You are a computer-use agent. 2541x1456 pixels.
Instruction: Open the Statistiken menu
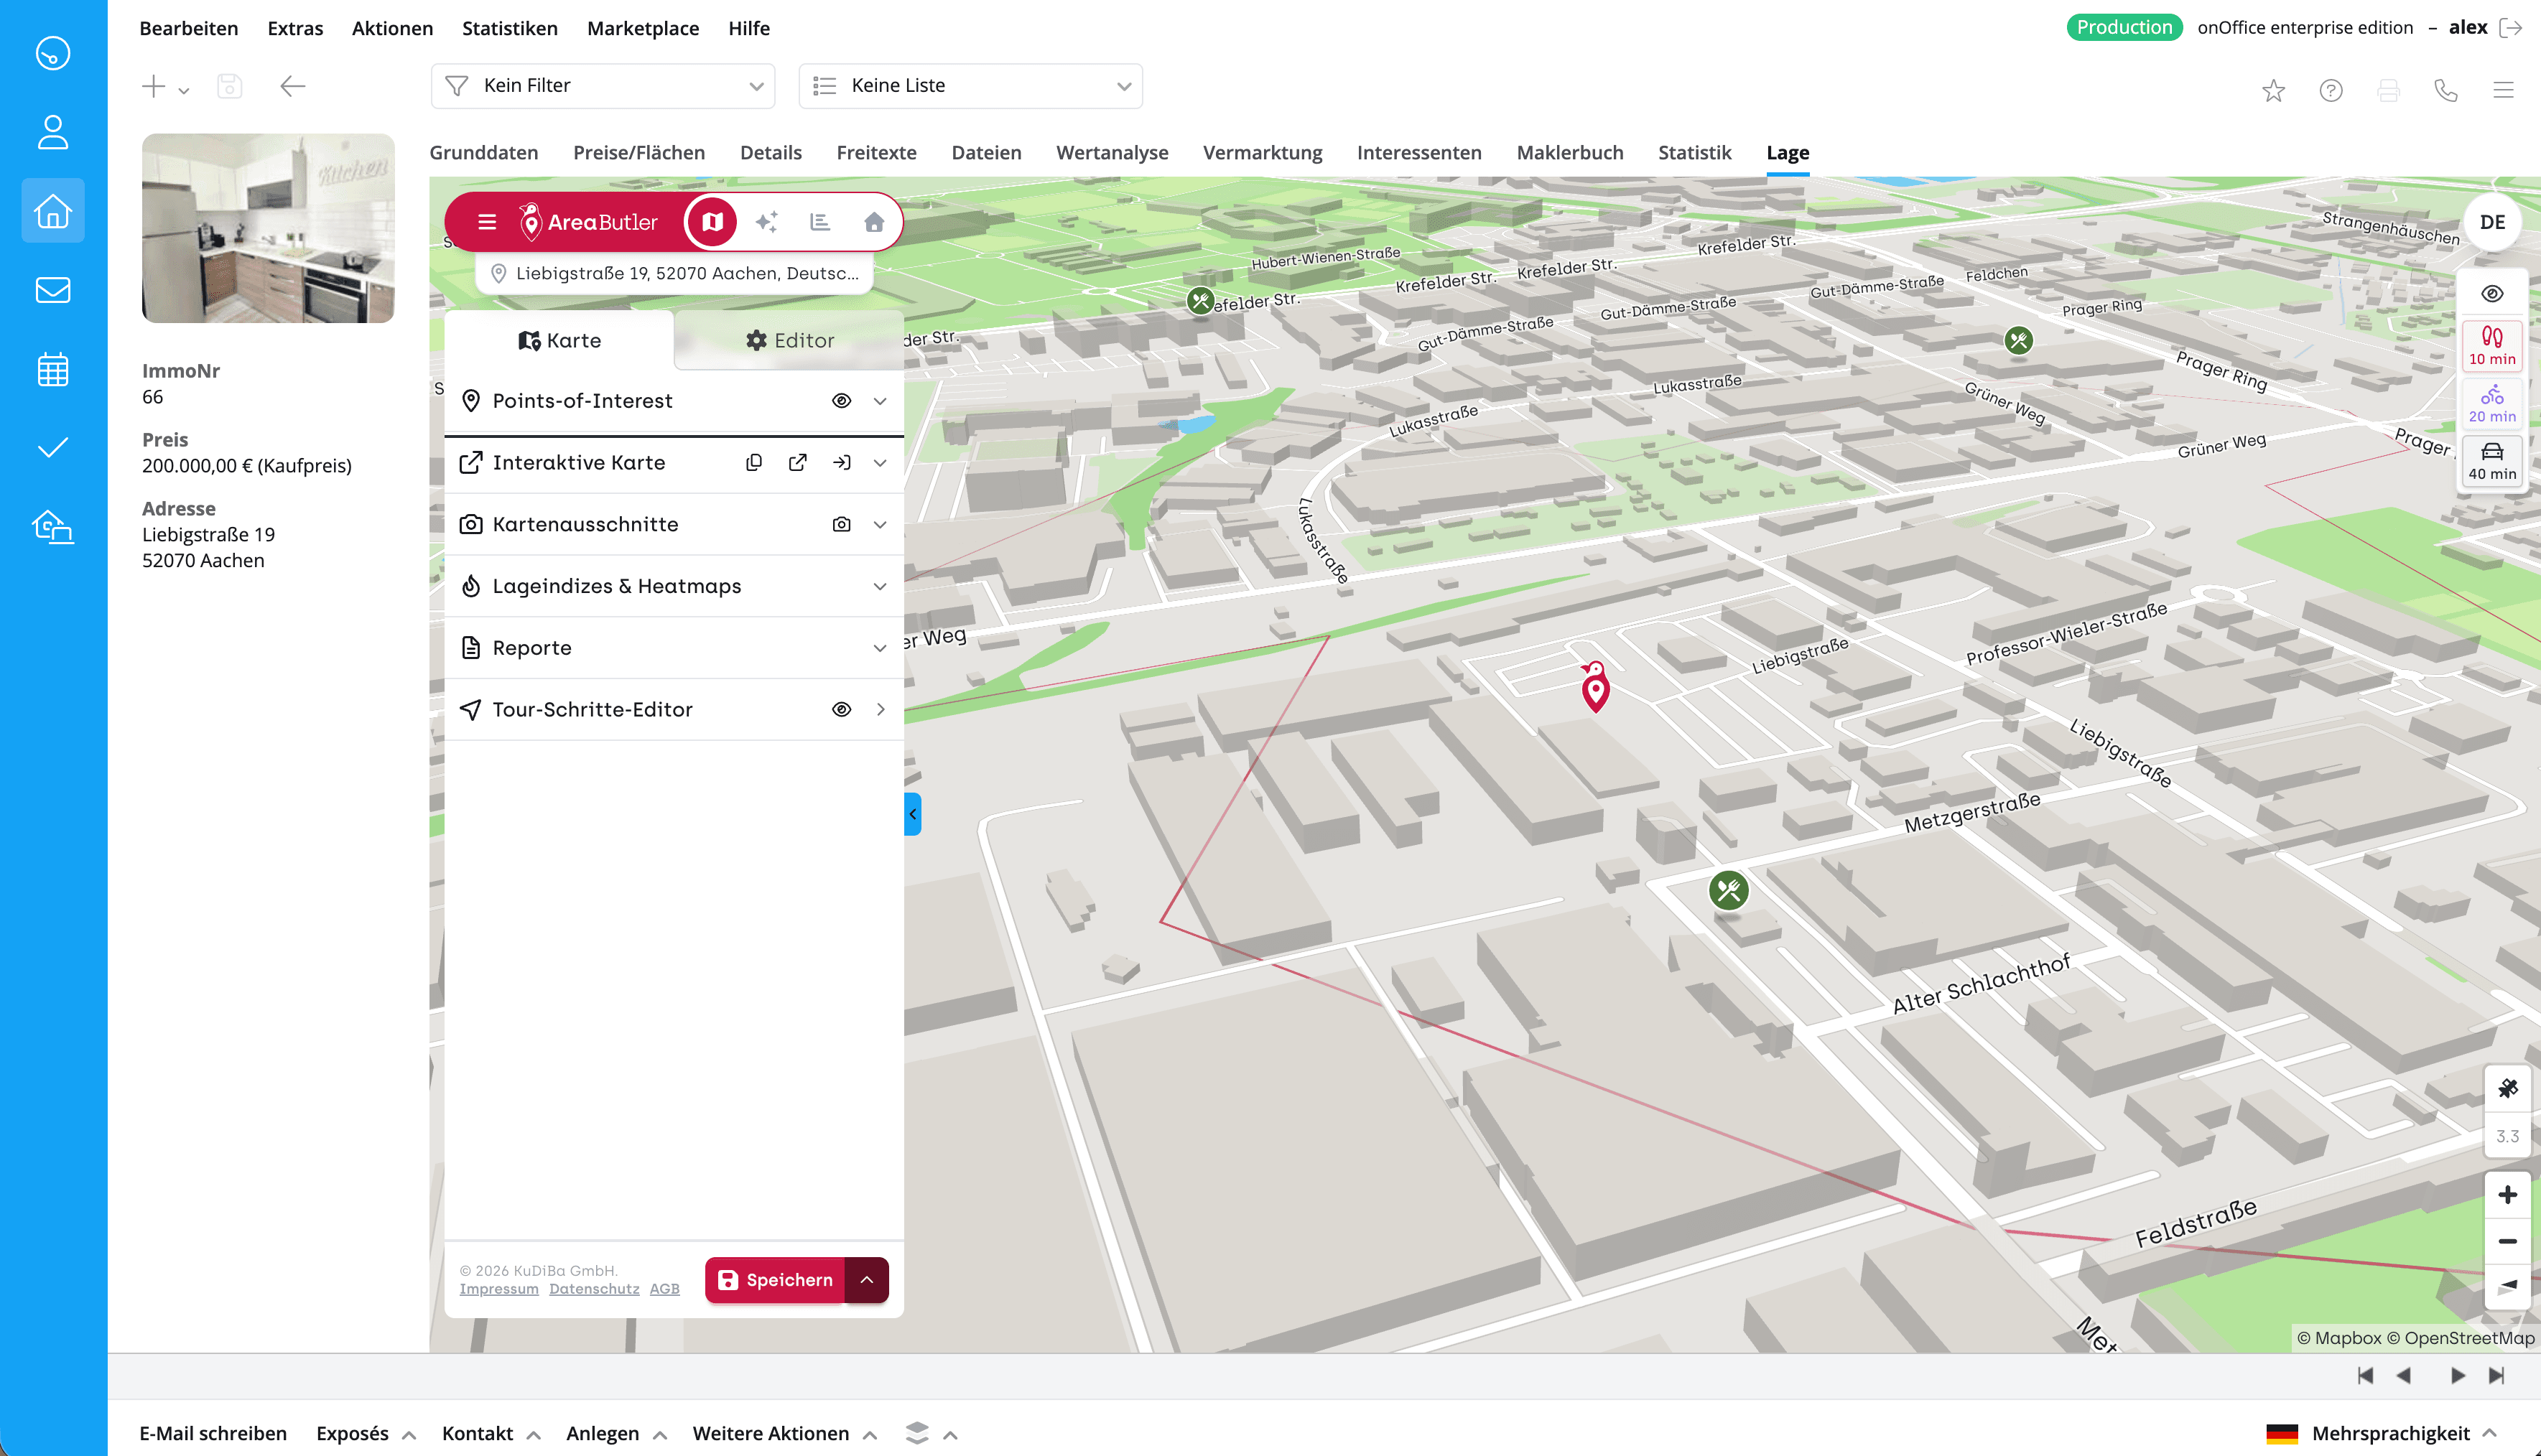(510, 28)
